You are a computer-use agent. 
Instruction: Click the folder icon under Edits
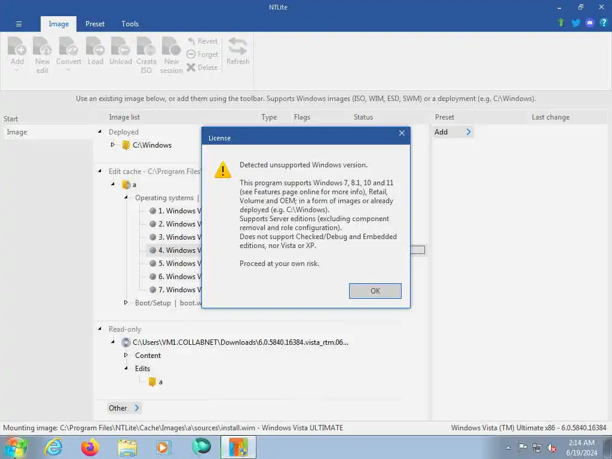pos(152,382)
